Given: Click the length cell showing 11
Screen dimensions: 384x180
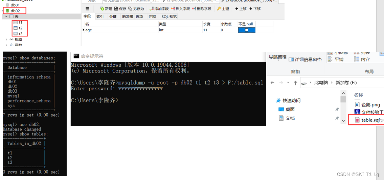Looking at the screenshot, I should pos(211,30).
